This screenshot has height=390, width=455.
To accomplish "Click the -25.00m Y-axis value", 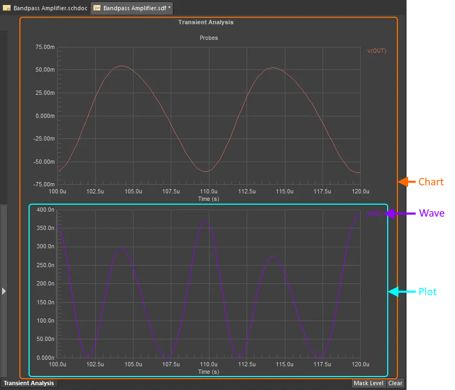I will coord(44,139).
